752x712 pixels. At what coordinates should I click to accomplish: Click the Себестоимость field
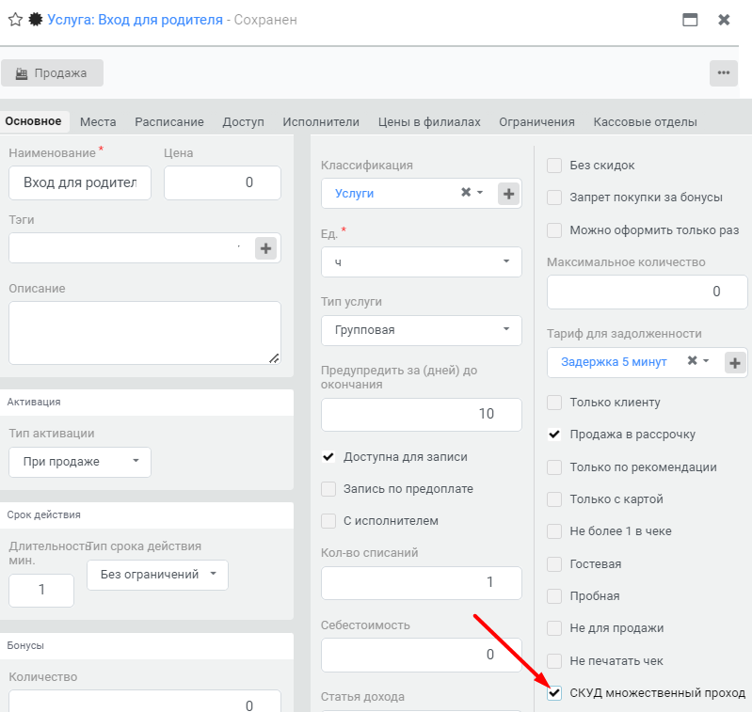(421, 655)
